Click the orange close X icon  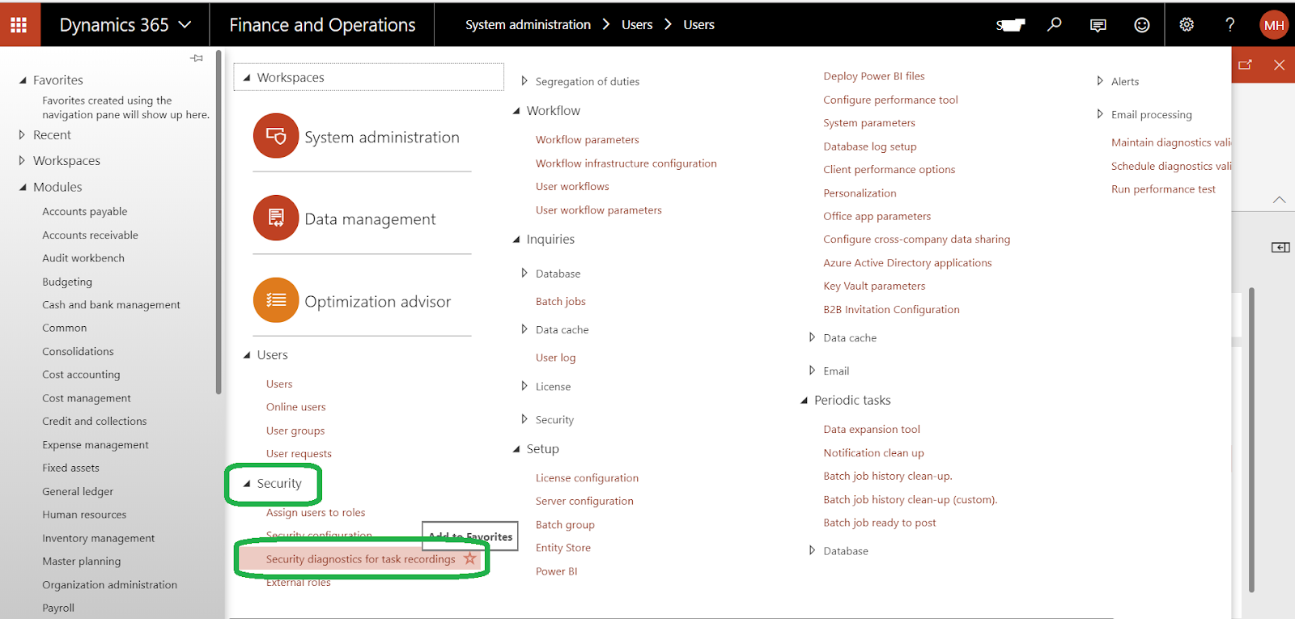pos(1279,65)
